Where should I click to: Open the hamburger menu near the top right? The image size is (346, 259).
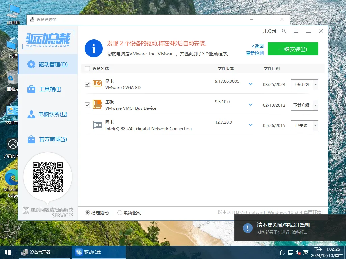coord(296,31)
